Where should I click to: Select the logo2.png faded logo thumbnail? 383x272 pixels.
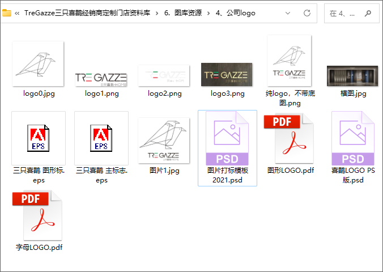pyautogui.click(x=164, y=75)
